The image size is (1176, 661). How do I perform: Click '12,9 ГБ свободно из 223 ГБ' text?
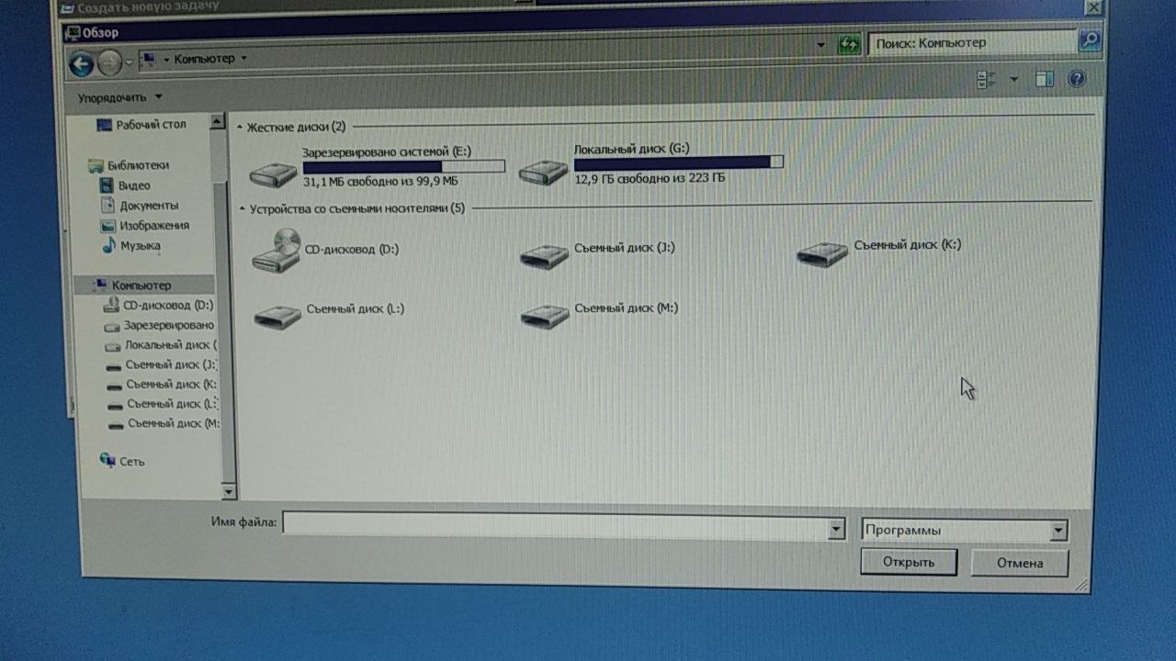pos(650,178)
